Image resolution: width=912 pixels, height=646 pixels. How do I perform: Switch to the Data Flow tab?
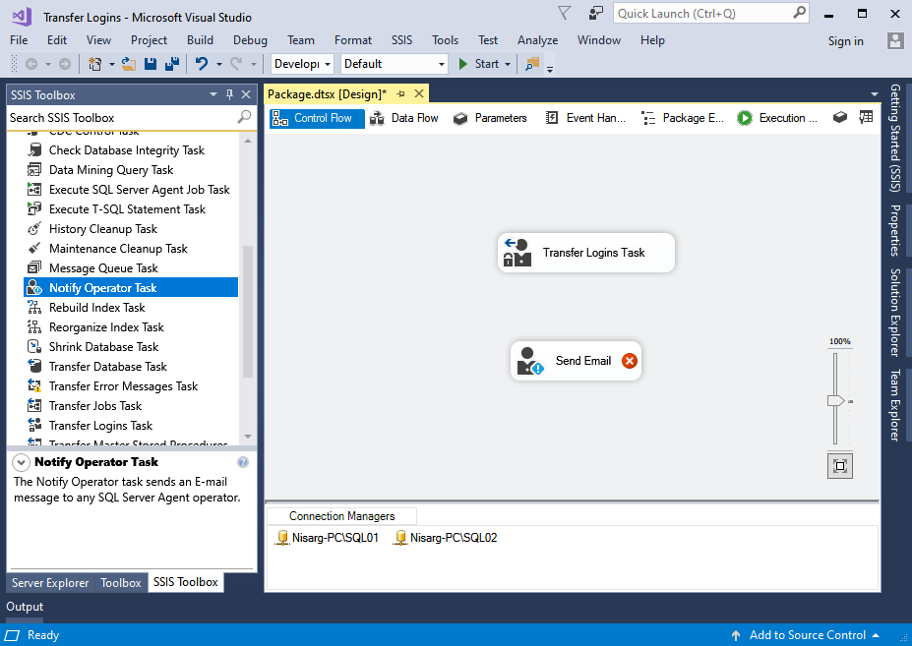coord(404,118)
